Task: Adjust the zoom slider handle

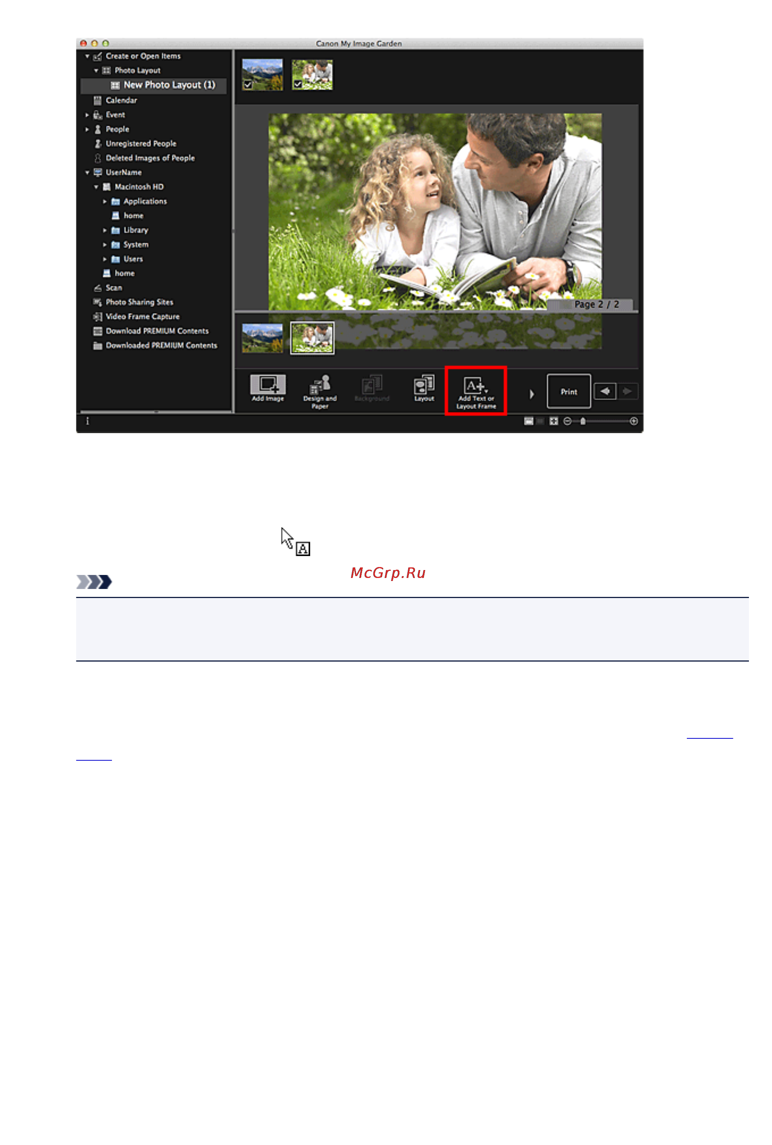Action: [x=583, y=421]
